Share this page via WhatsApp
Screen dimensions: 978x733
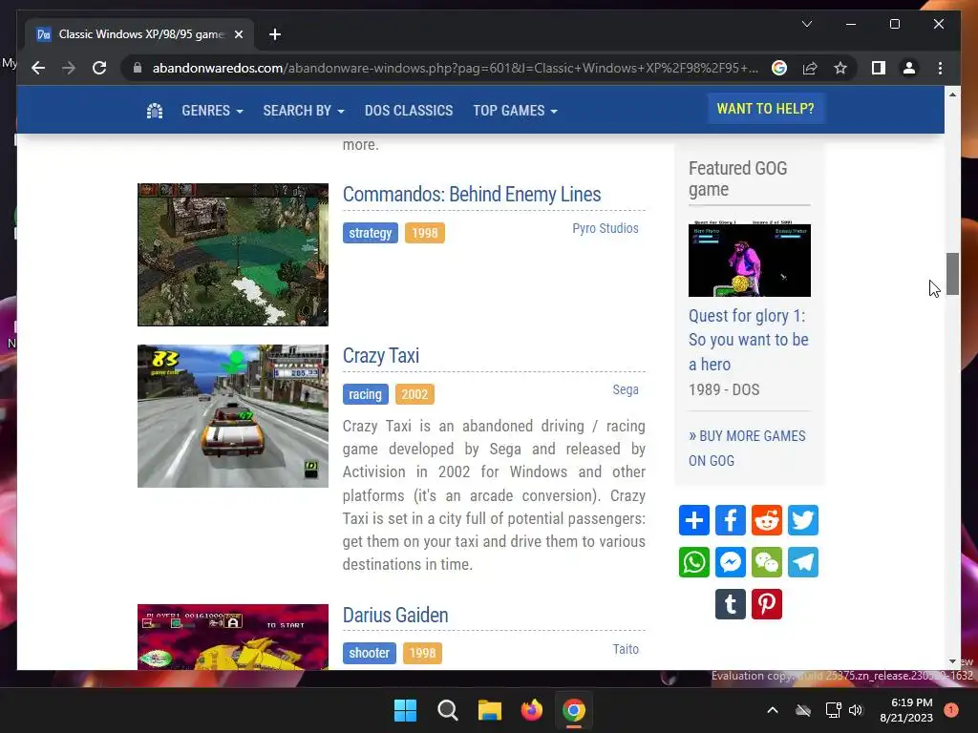[694, 562]
